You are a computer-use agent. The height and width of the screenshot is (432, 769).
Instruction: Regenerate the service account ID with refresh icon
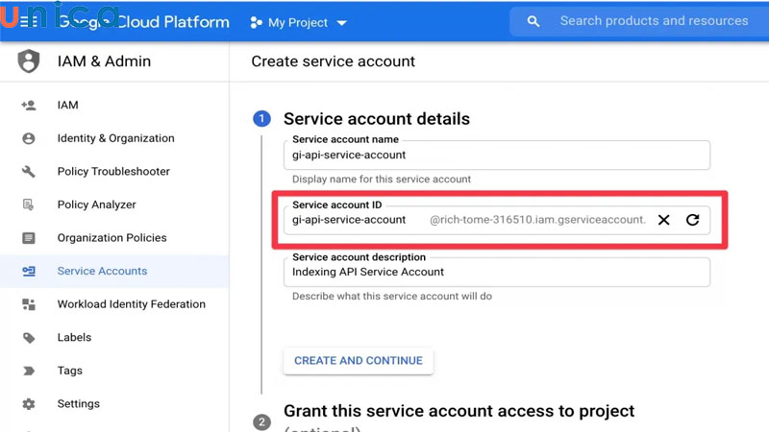(692, 220)
